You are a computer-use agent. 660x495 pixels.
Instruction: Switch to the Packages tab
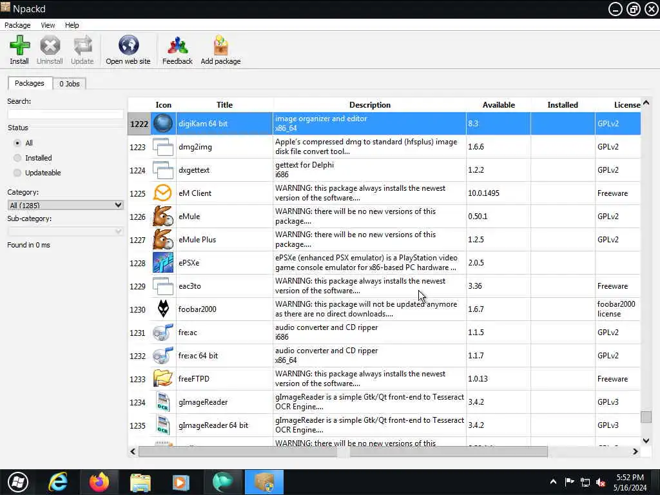coord(30,83)
